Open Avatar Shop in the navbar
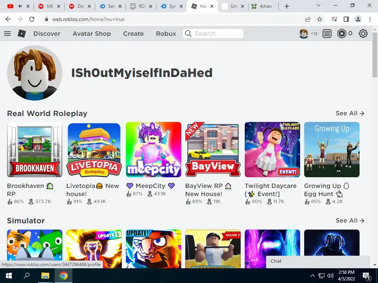 [92, 34]
